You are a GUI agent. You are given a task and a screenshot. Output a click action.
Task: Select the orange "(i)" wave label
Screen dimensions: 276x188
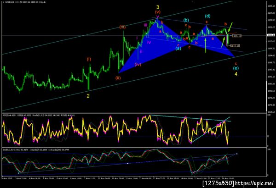click(89, 59)
